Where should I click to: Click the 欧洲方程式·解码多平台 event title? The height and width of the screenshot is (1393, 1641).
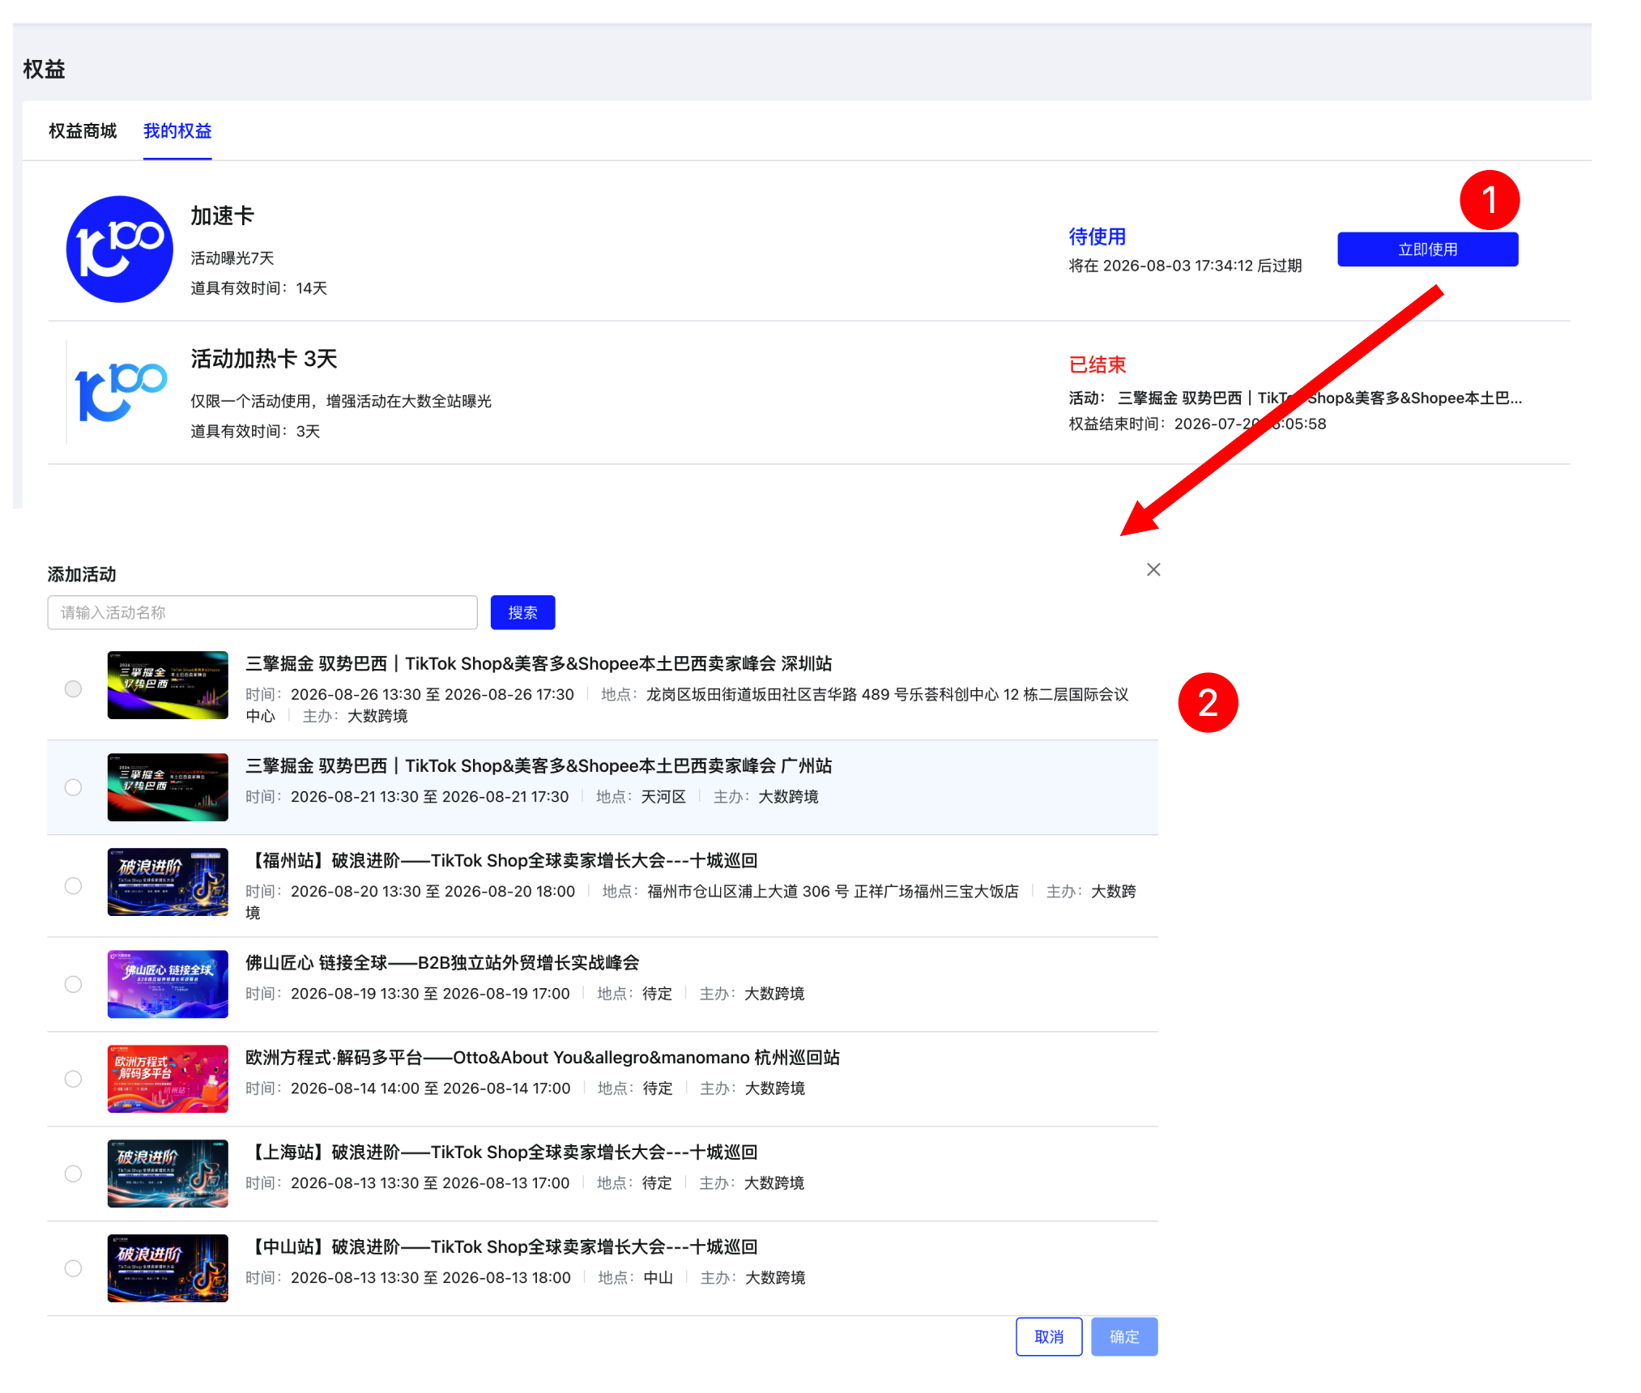point(543,1057)
